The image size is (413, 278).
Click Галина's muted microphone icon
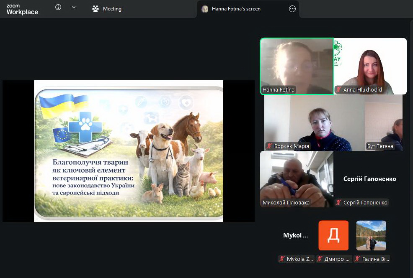coord(357,259)
